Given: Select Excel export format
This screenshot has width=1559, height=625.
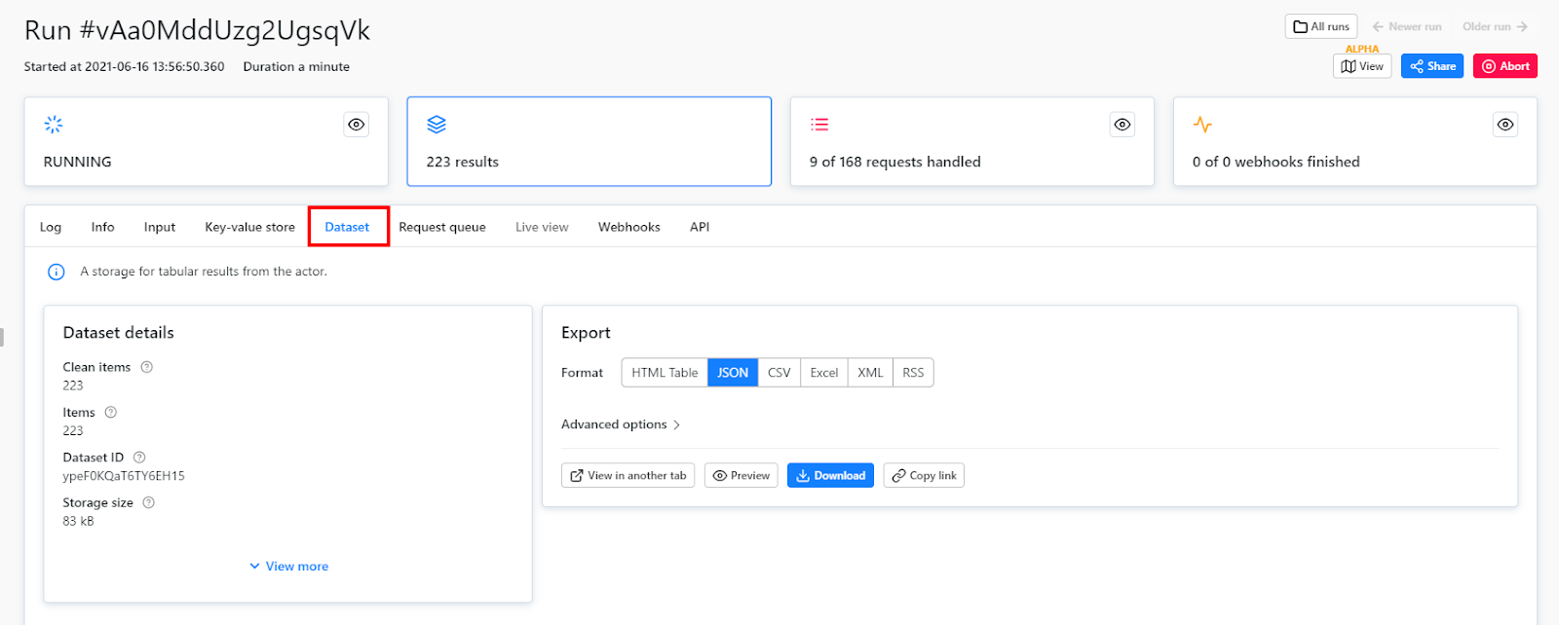Looking at the screenshot, I should point(824,373).
